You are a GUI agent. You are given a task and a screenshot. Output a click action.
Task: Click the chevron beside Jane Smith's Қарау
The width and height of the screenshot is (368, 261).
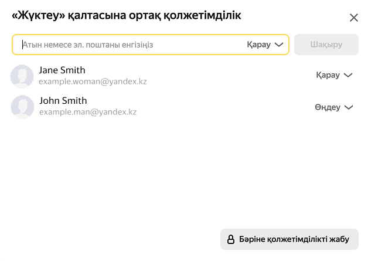point(348,75)
